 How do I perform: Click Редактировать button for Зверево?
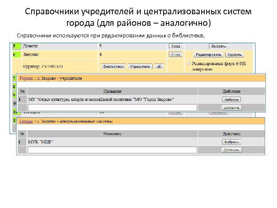tap(208, 55)
